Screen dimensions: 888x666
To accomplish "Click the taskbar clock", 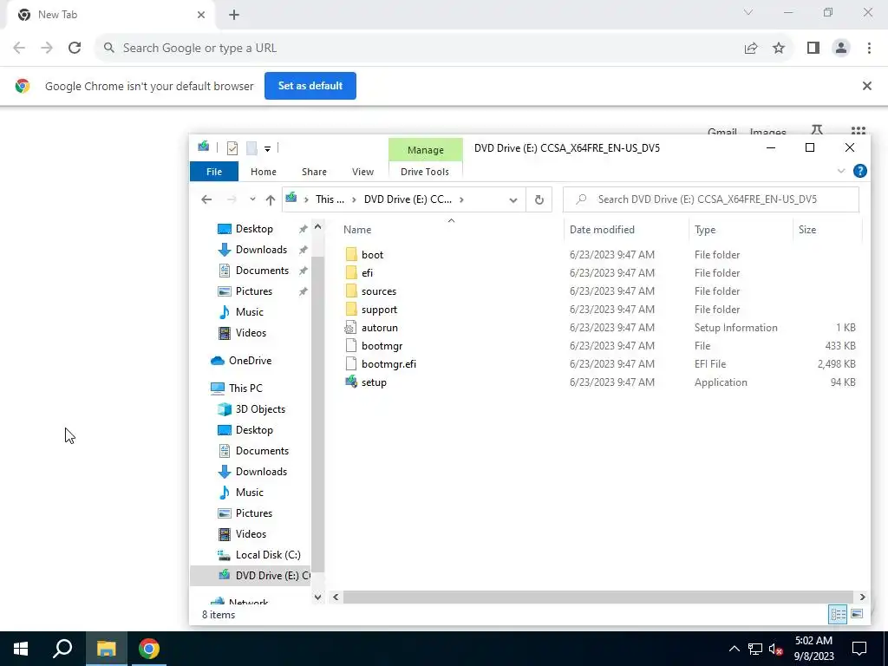I will click(813, 649).
